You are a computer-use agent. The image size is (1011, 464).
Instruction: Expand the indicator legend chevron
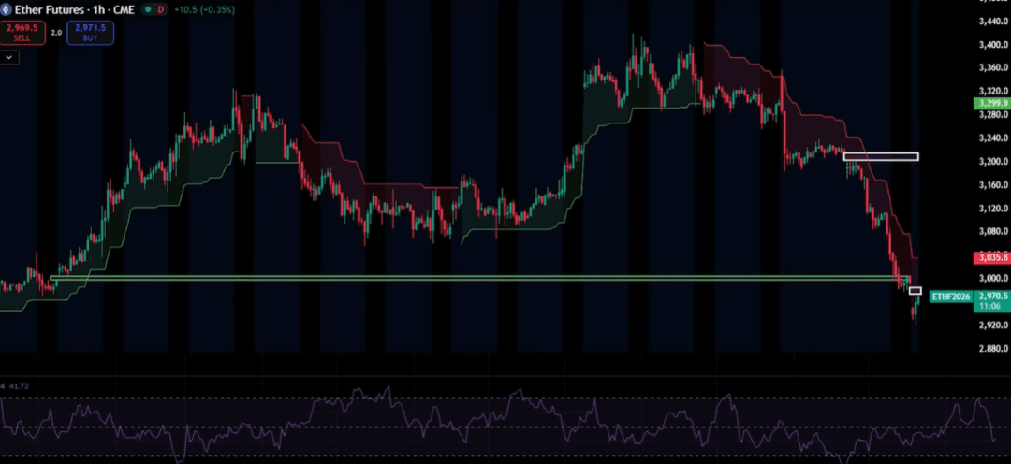(9, 57)
